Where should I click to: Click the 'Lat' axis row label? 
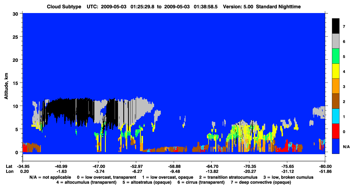pyautogui.click(x=9, y=166)
